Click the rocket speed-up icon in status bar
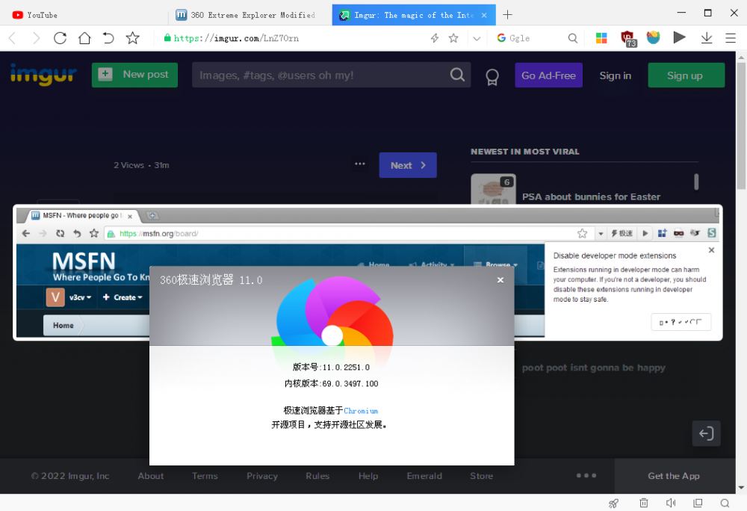Screen dimensions: 747x511 [613, 503]
